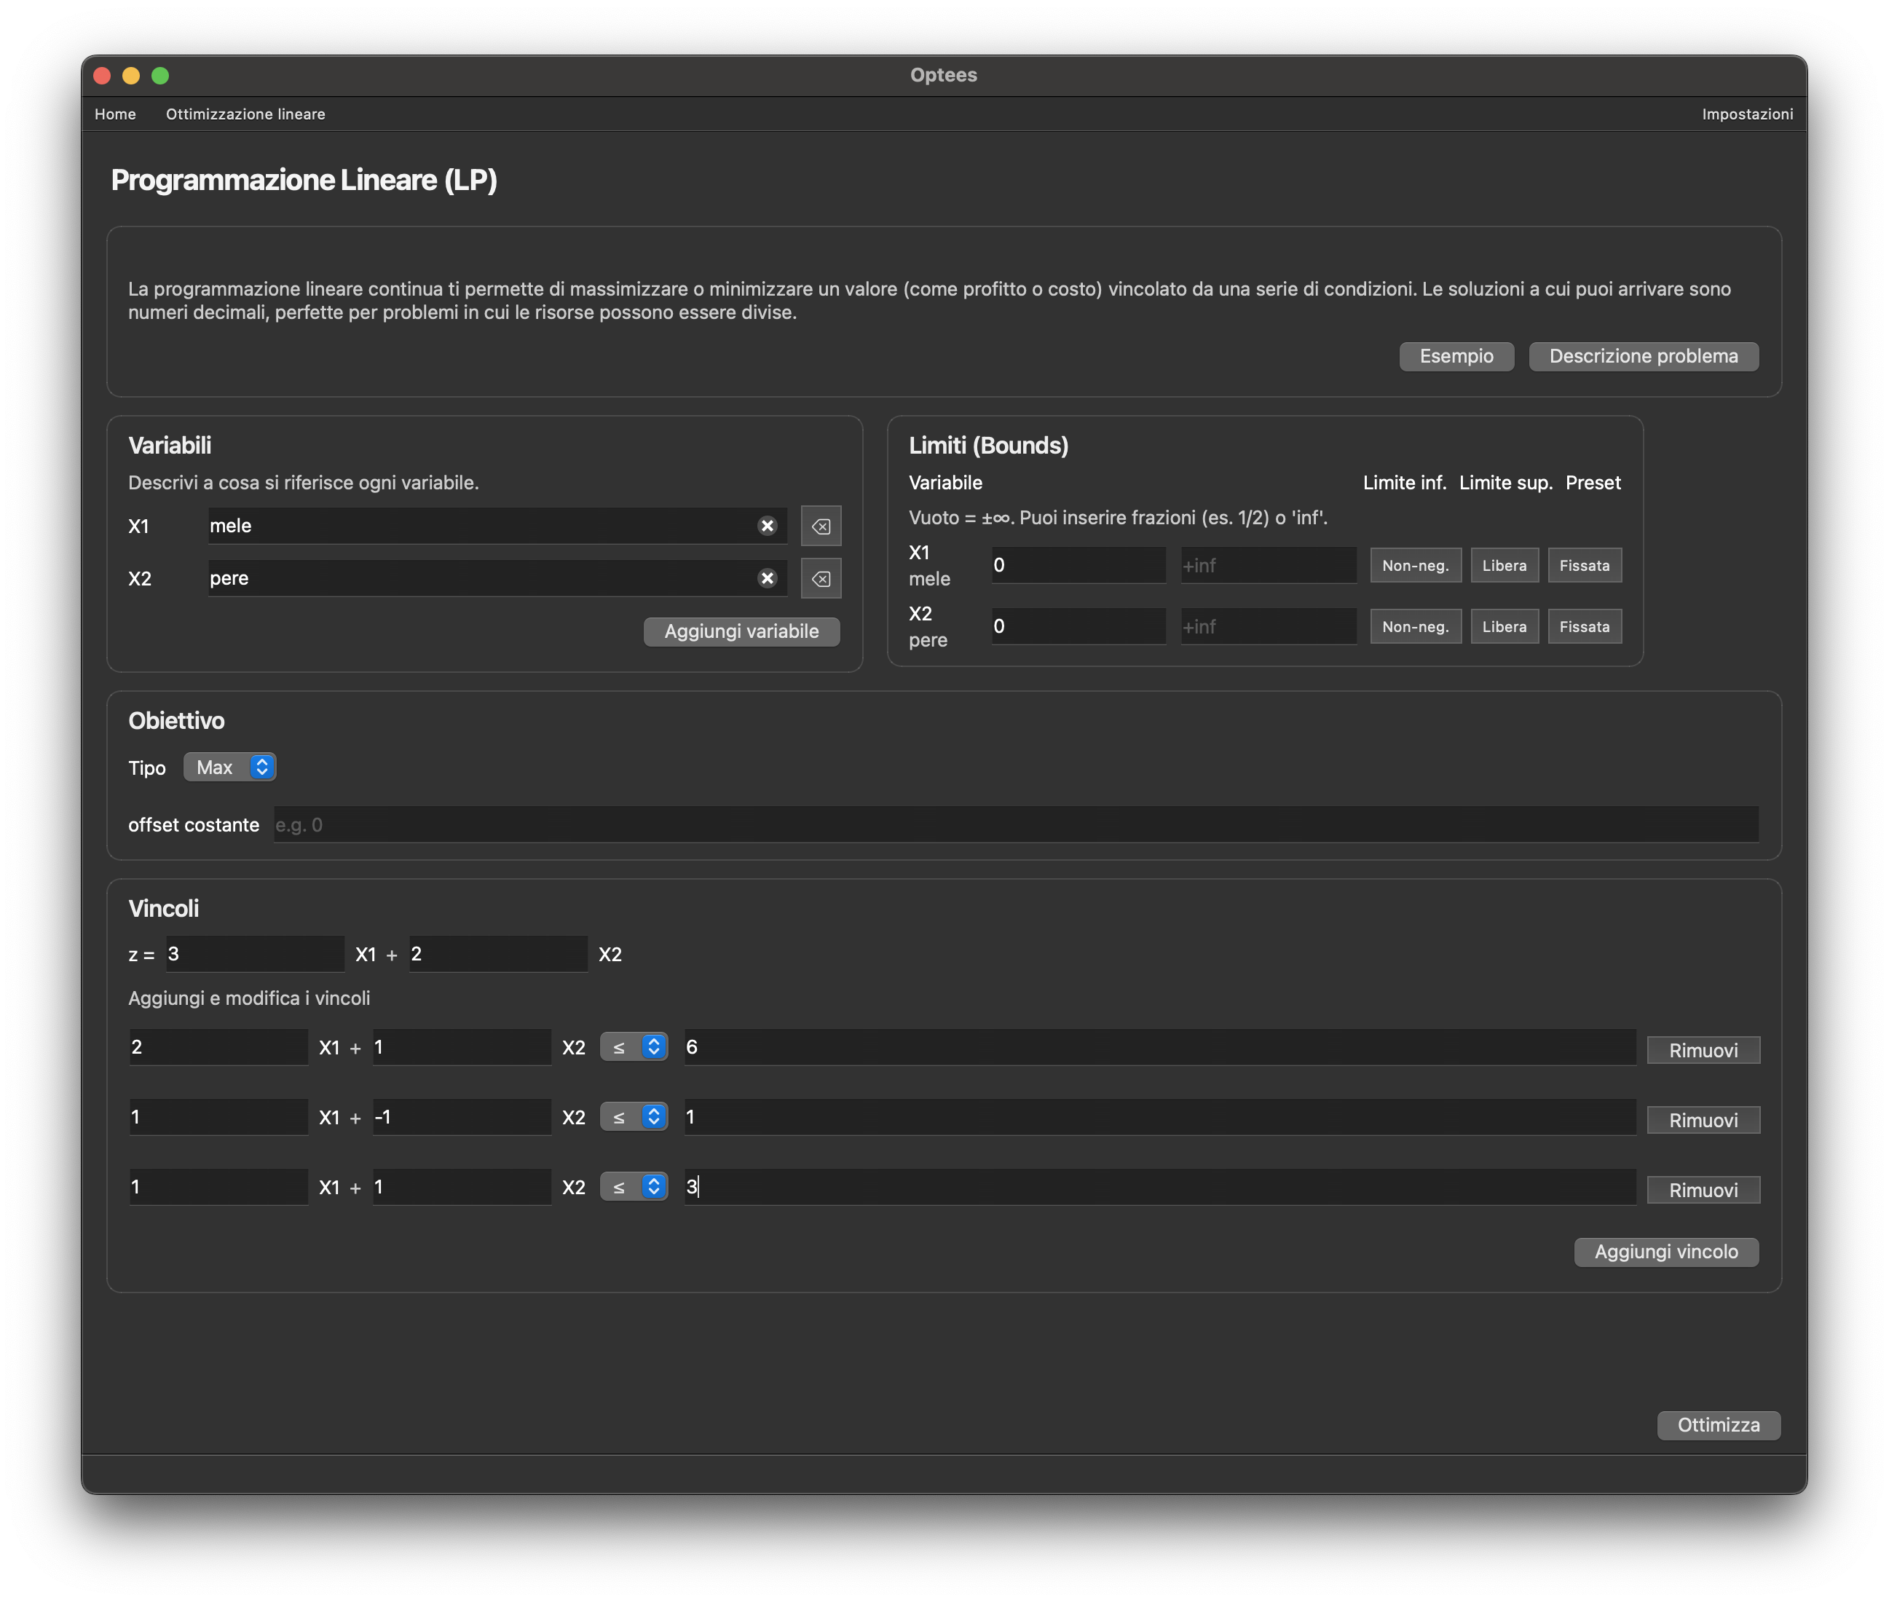The image size is (1889, 1602).
Task: Click the green fullscreen window button
Action: pyautogui.click(x=159, y=76)
